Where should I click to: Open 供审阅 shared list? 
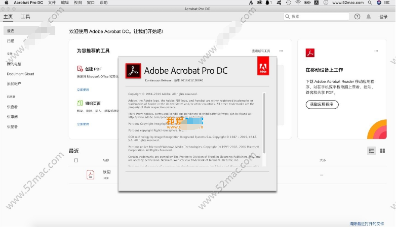(x=12, y=117)
